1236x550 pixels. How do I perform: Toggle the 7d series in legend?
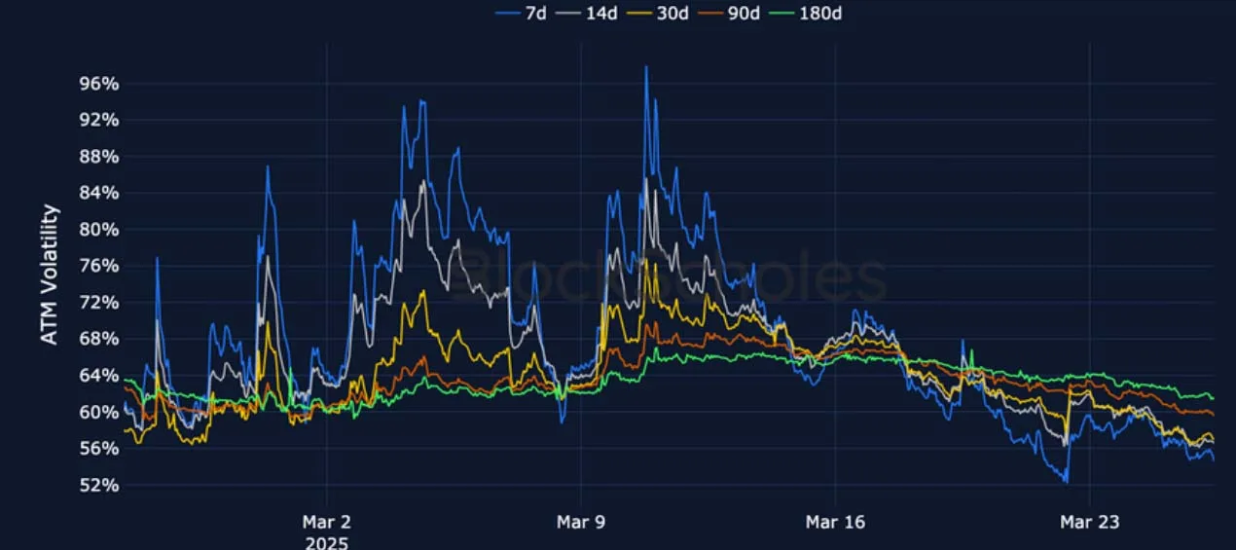pyautogui.click(x=520, y=13)
